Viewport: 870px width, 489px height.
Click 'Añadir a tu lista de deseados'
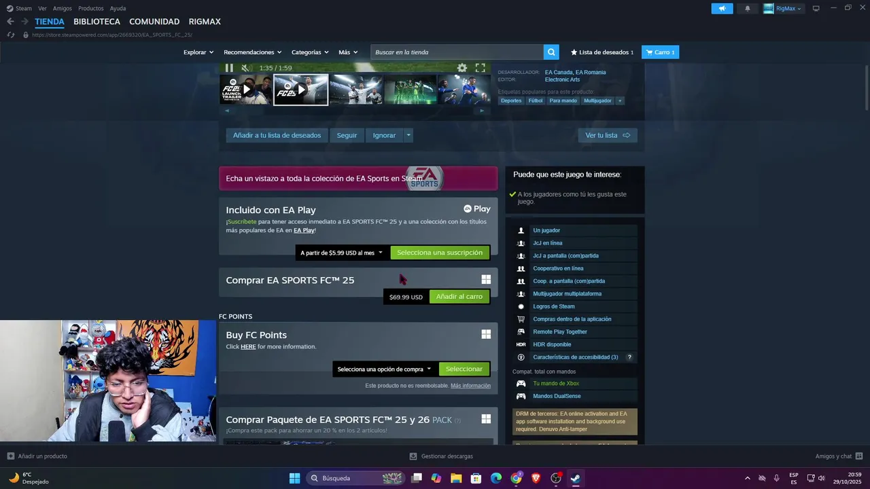[x=277, y=135]
